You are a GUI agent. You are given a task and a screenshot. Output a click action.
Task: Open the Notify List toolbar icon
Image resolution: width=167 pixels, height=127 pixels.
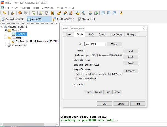tap(90, 13)
